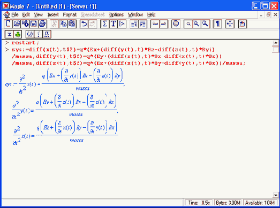Image resolution: width=280 pixels, height=208 pixels.
Task: Create a new worksheet with New icon
Action: 8,24
